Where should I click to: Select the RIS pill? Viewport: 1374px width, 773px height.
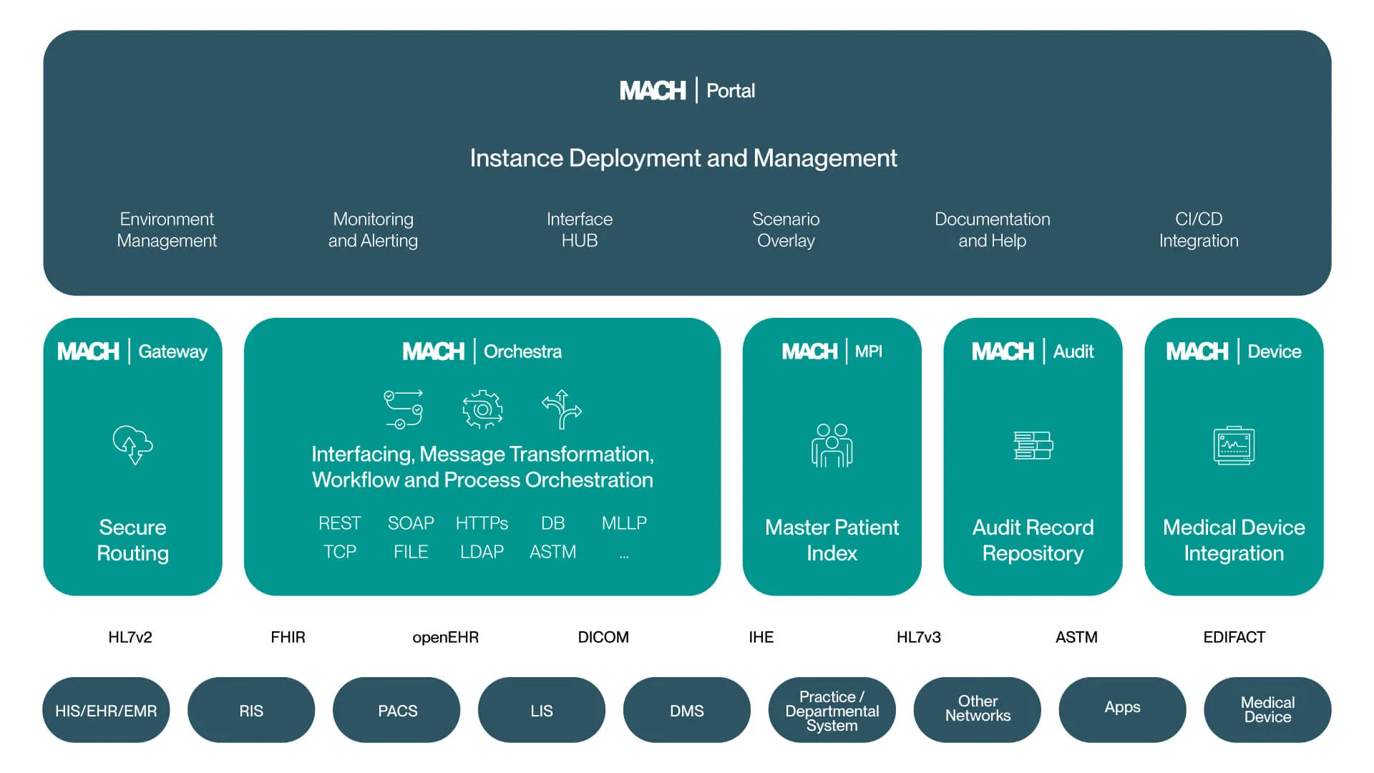(251, 710)
